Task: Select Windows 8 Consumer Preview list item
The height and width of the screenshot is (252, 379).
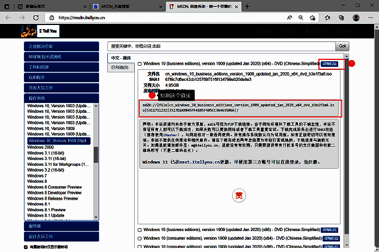Action: (x=54, y=187)
